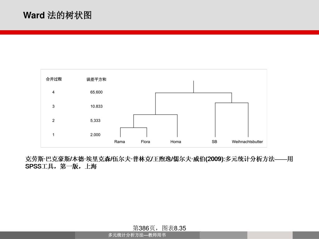Select the value 65,600

click(x=97, y=92)
